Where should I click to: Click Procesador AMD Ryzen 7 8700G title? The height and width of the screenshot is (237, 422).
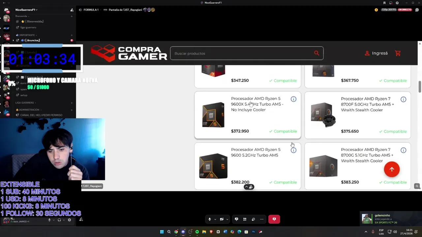[x=367, y=155]
